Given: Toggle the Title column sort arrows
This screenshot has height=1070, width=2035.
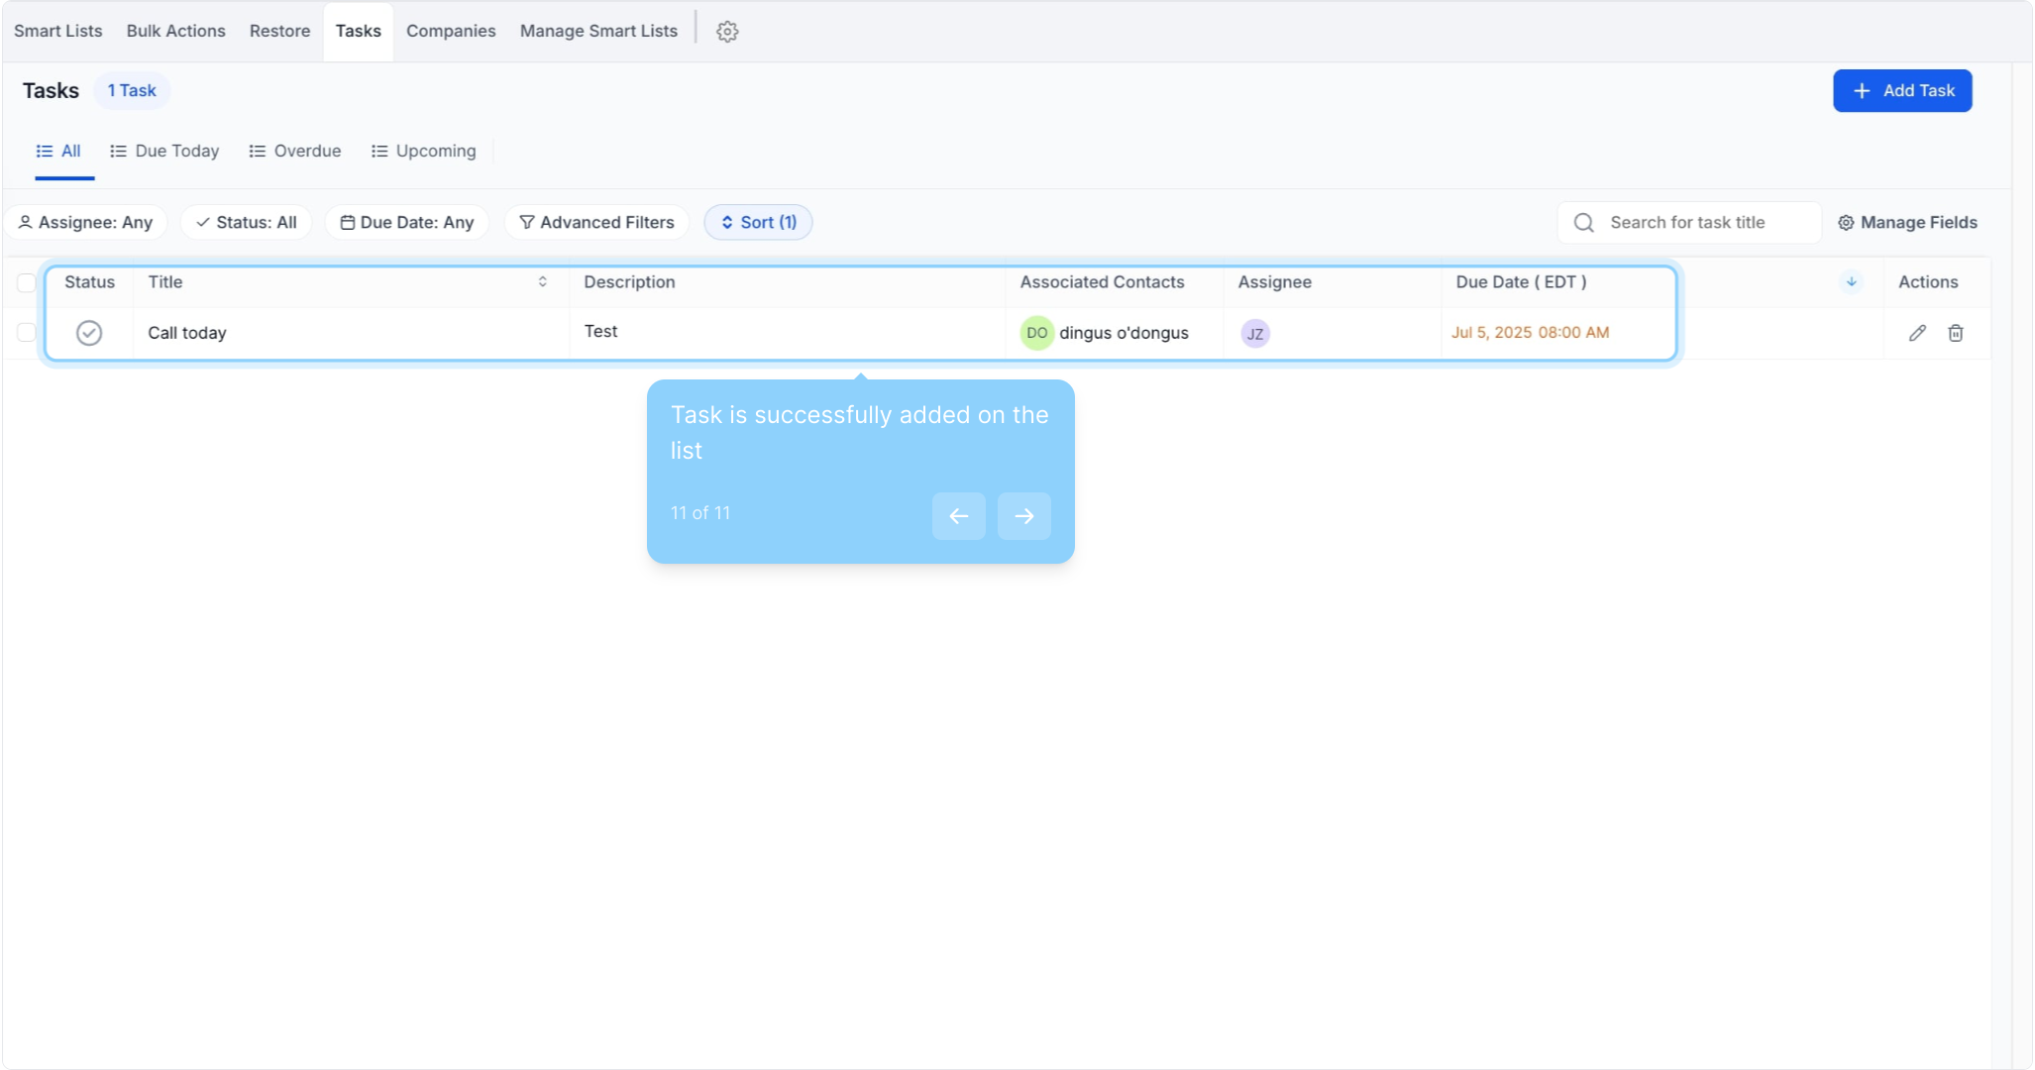Looking at the screenshot, I should [543, 282].
